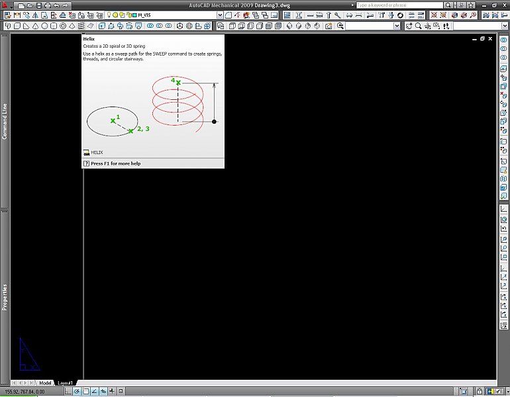Toggle lineweight display in status bar

[x=121, y=392]
